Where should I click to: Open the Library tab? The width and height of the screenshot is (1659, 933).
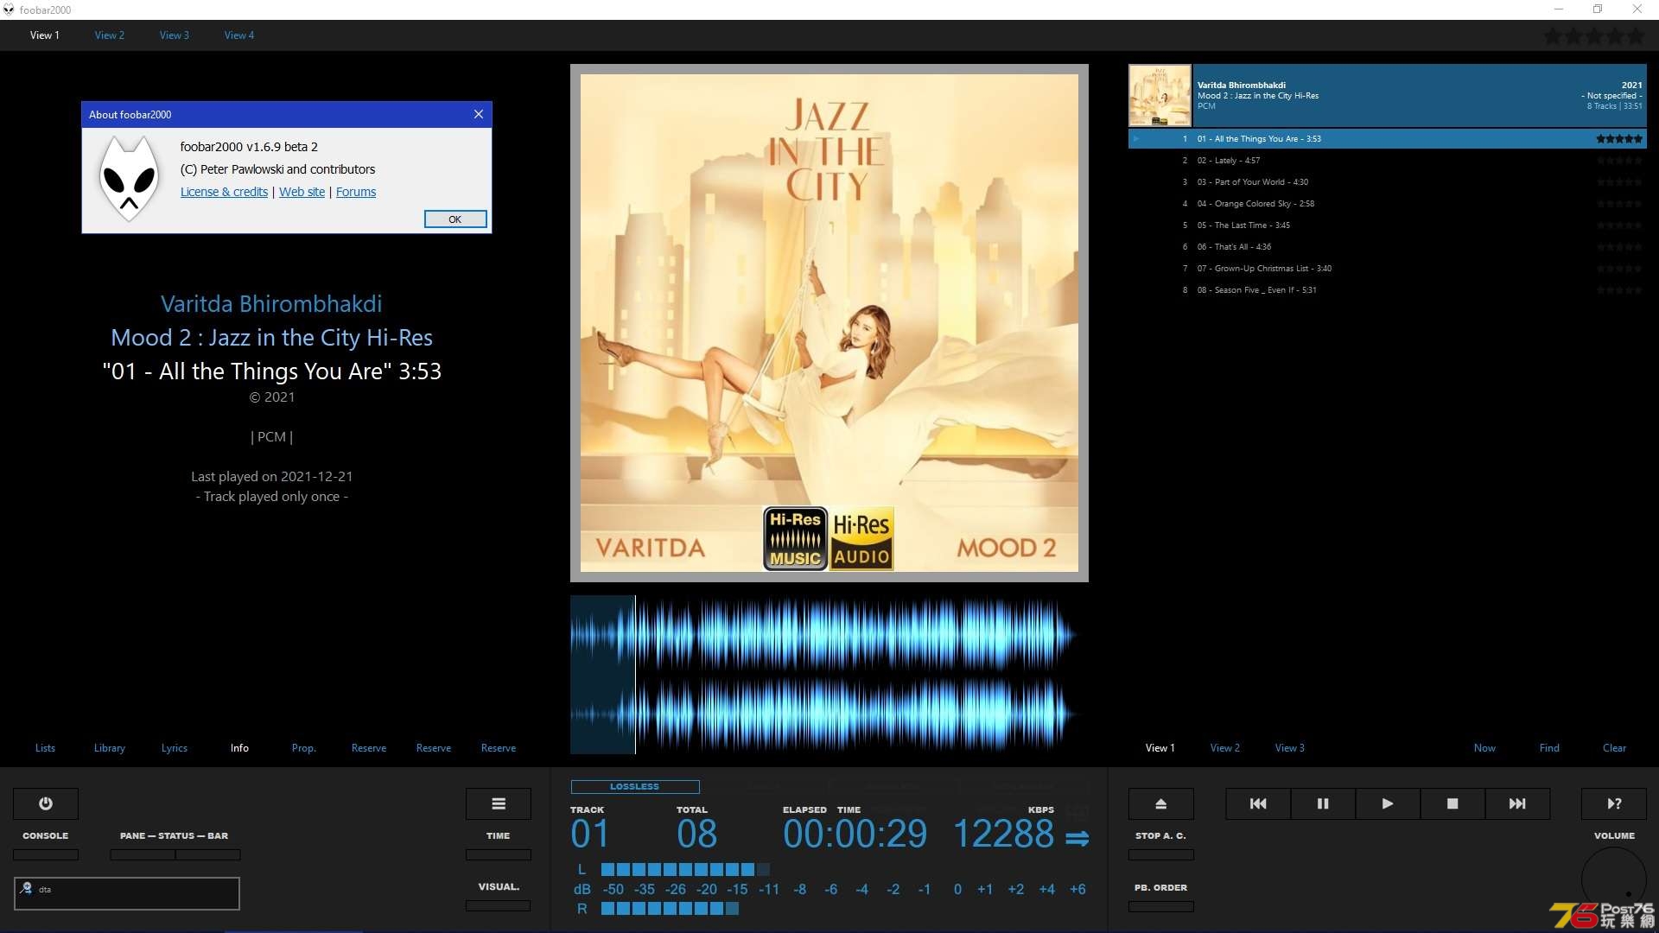[x=110, y=748]
